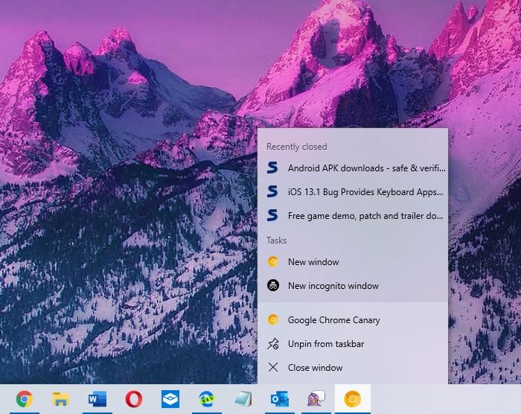Open Microsoft Word taskbar icon

pyautogui.click(x=98, y=398)
